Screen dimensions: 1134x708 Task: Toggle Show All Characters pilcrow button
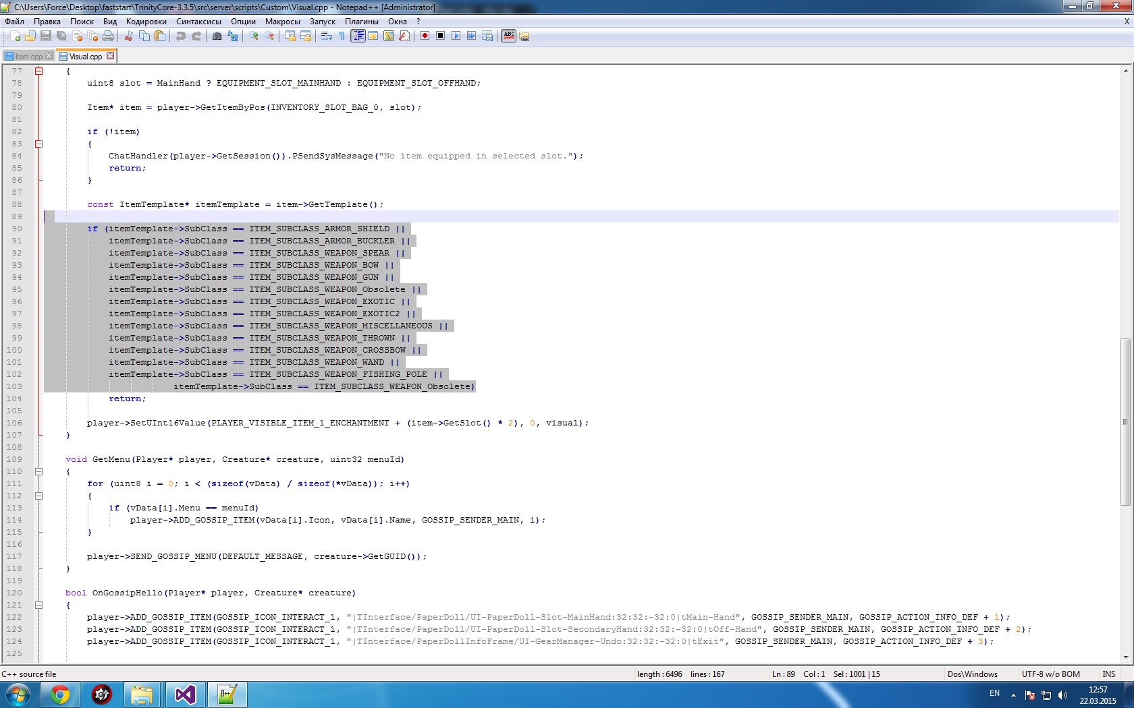(x=342, y=36)
